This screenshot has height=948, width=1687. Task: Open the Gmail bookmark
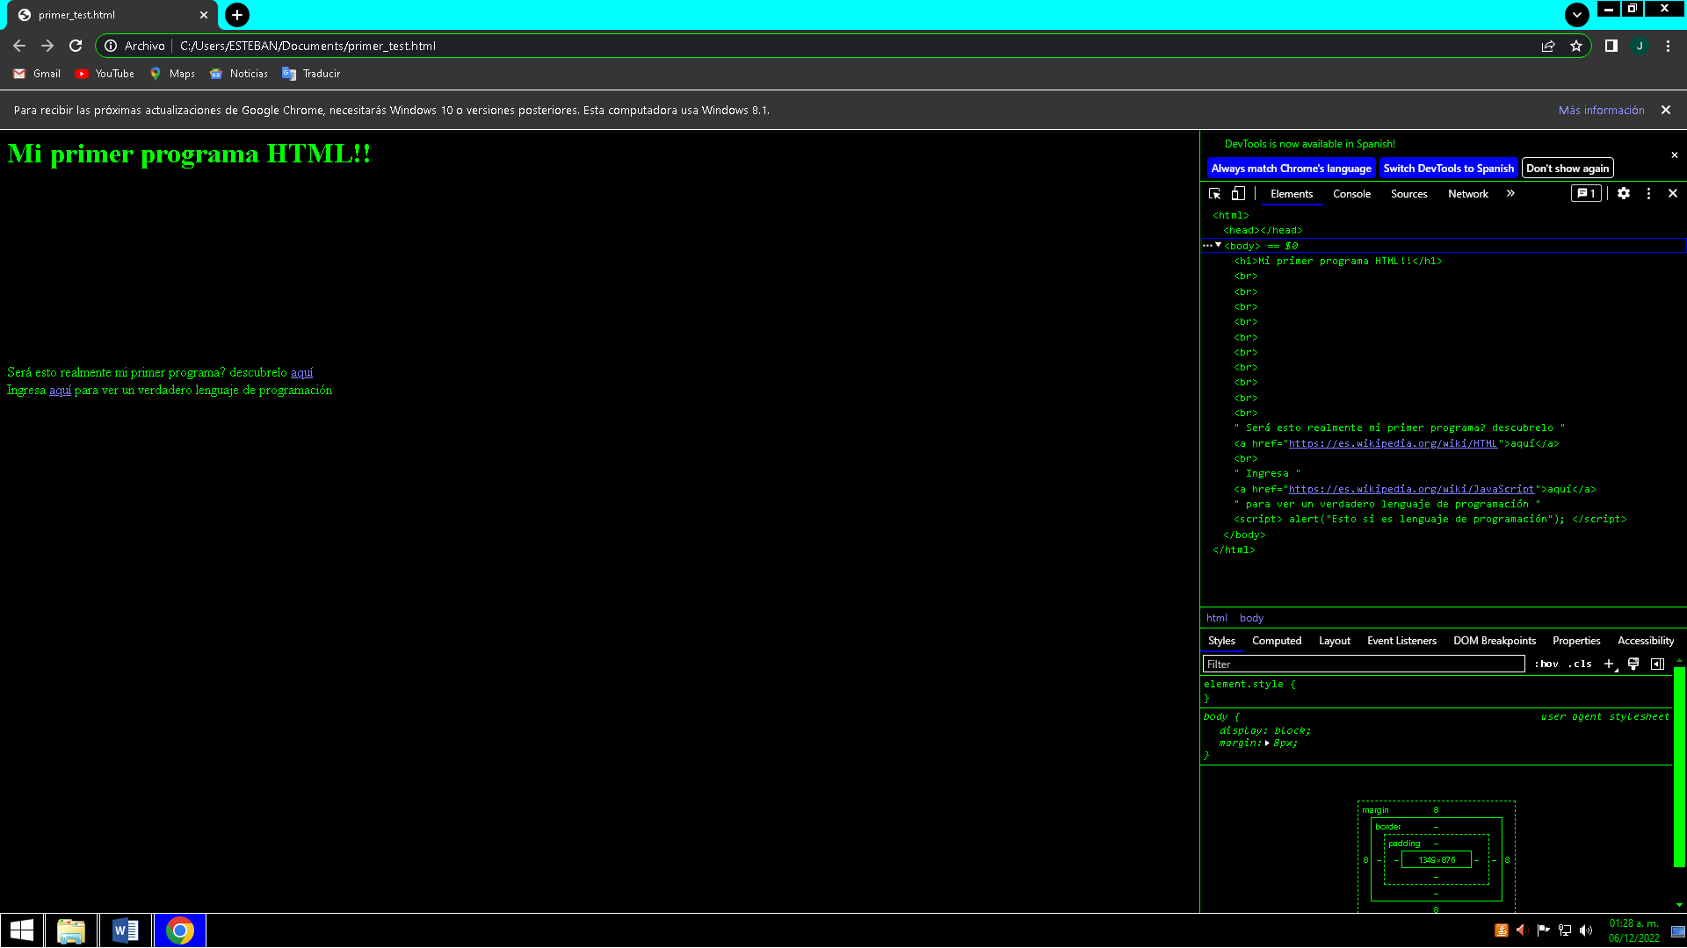click(x=37, y=74)
